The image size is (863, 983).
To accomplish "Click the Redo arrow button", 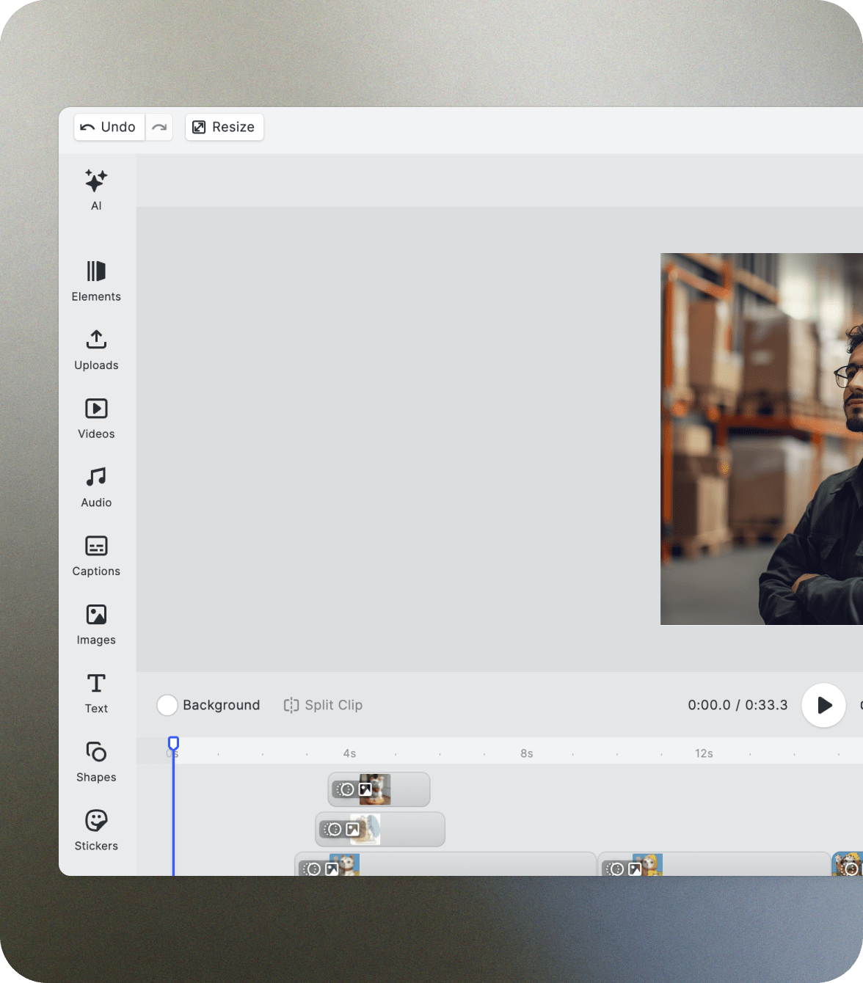I will coord(159,127).
